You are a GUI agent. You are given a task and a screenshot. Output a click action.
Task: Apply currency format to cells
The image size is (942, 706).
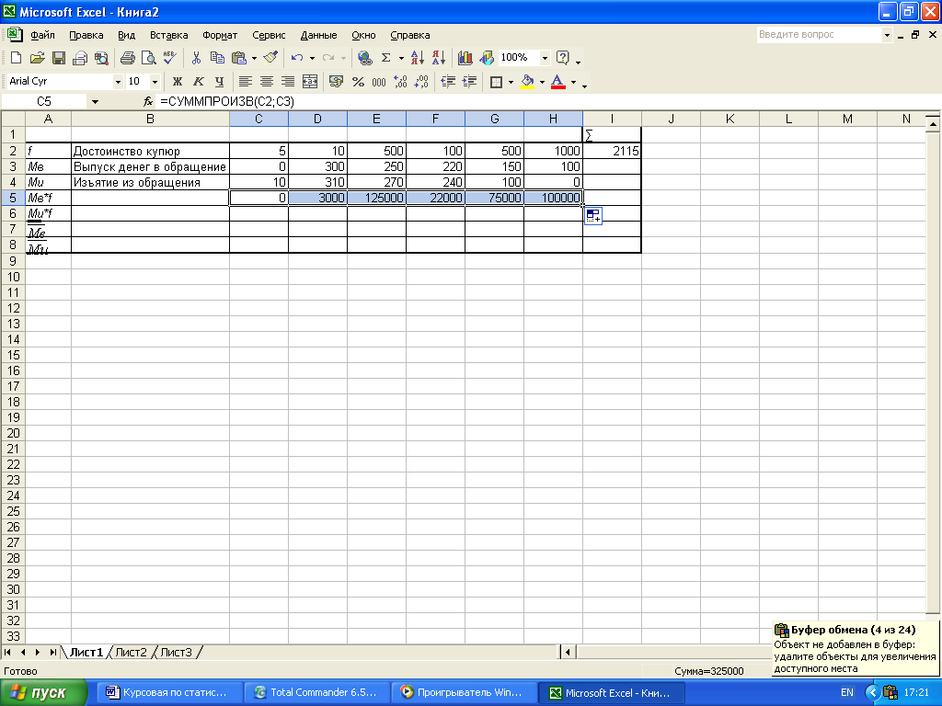336,82
